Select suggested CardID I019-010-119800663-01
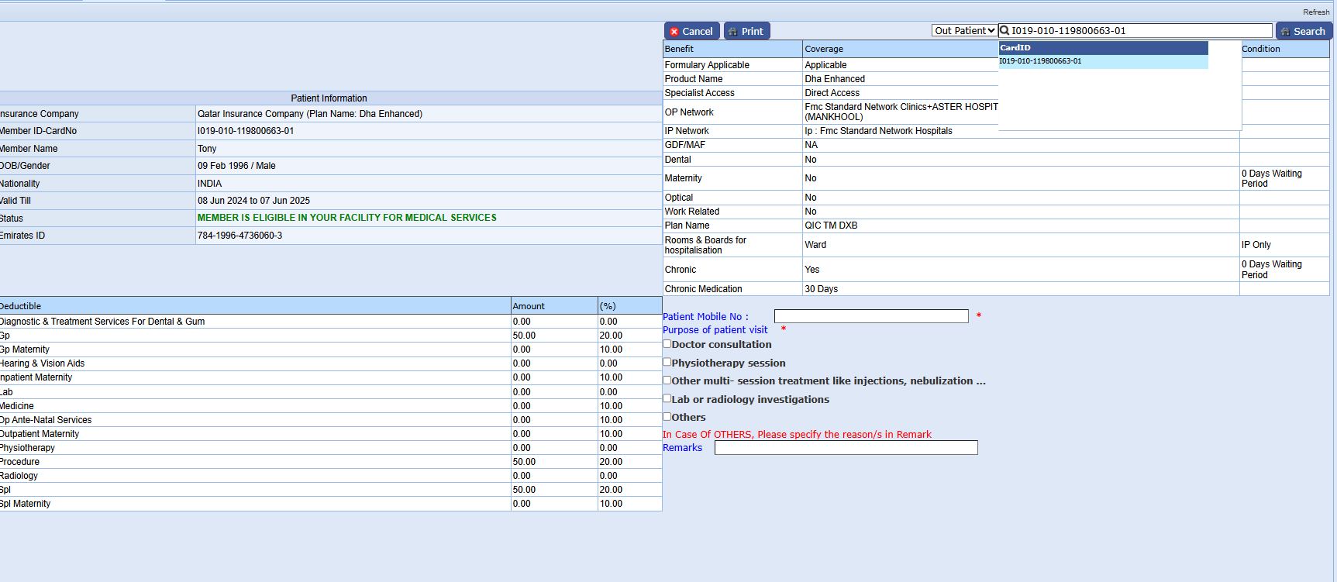The image size is (1337, 582). (x=1040, y=61)
